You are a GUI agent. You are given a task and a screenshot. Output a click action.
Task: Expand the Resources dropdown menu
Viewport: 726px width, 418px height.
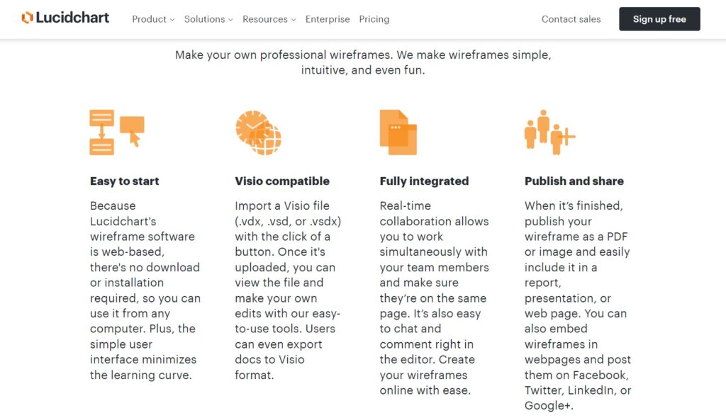point(269,19)
